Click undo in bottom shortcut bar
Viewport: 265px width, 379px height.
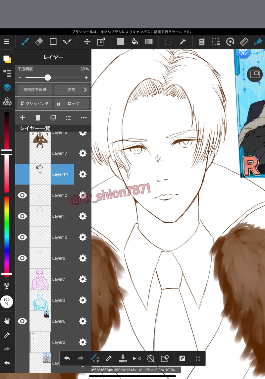coord(67,358)
